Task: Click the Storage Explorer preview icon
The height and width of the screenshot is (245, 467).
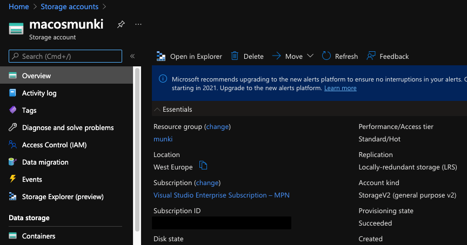Action: click(x=12, y=196)
